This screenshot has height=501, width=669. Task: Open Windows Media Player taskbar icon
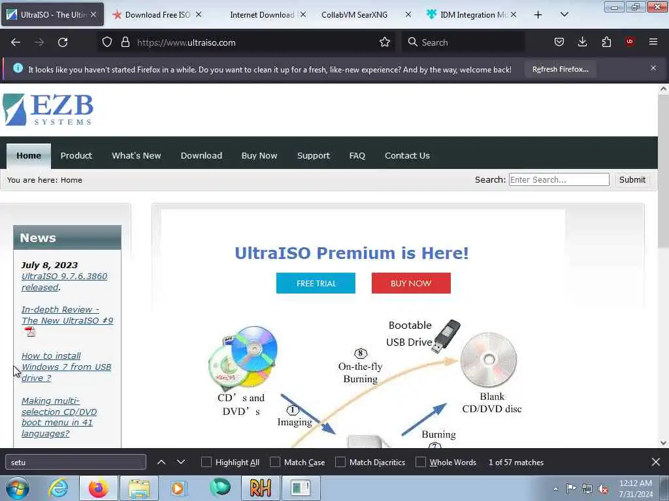(x=178, y=488)
